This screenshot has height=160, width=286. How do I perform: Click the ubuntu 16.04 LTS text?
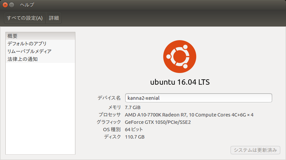pos(180,82)
